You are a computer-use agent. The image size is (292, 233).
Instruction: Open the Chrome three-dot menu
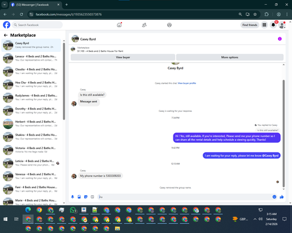(287, 15)
